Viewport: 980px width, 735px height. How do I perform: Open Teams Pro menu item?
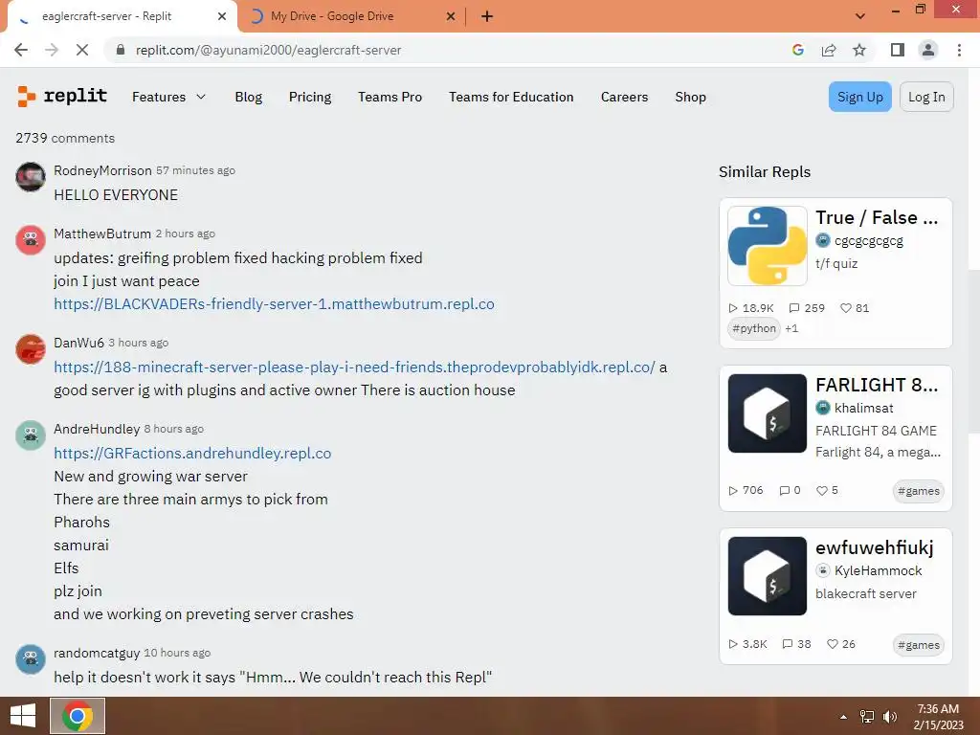(x=390, y=97)
